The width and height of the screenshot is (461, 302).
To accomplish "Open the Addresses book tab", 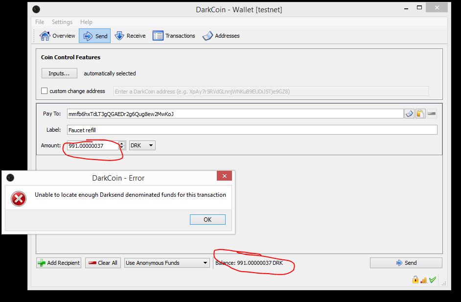I will [x=221, y=36].
